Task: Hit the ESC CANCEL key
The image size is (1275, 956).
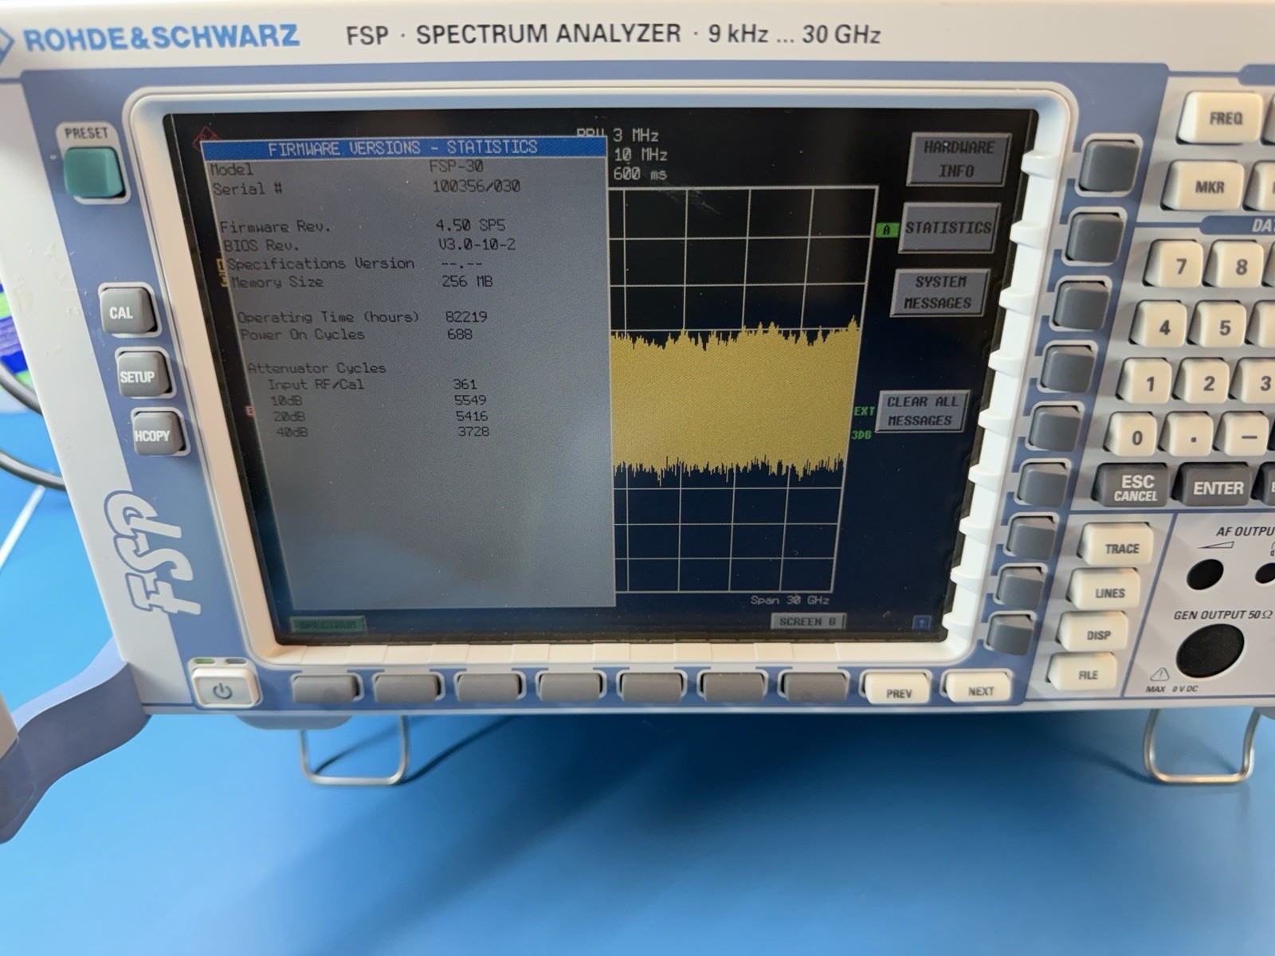Action: (x=1135, y=487)
